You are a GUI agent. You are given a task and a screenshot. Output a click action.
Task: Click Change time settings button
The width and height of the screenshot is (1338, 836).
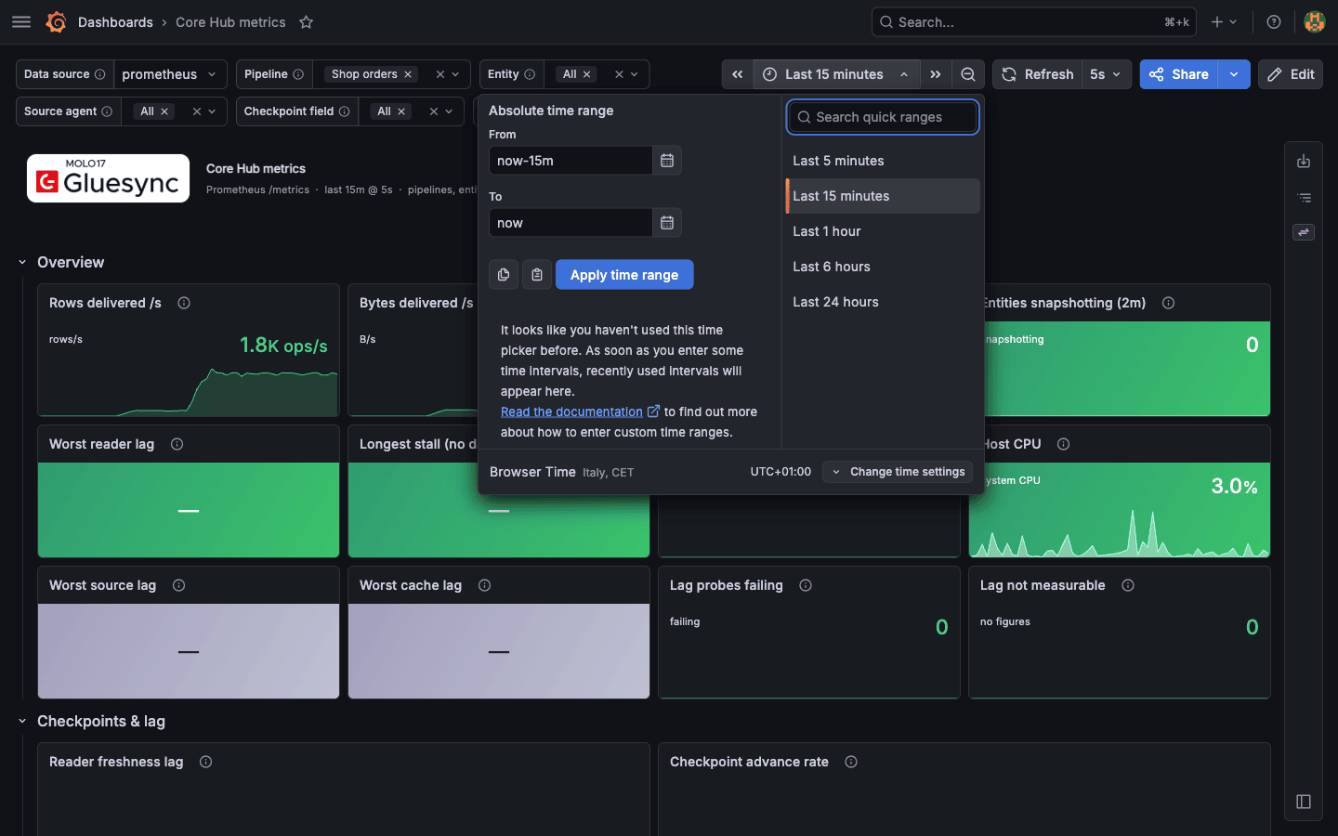click(898, 472)
